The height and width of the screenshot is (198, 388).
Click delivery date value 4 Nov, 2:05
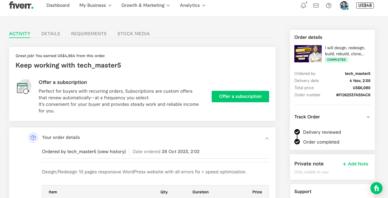360,81
